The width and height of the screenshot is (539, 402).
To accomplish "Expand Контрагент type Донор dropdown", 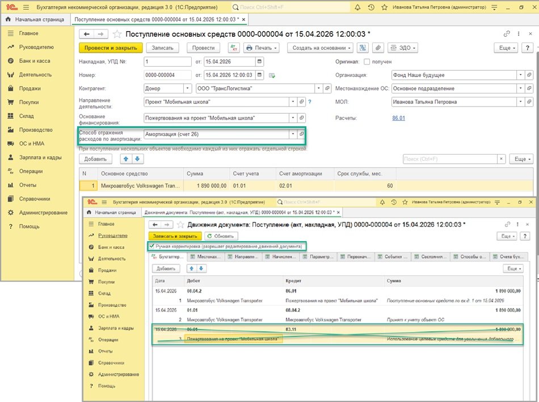I will [187, 88].
